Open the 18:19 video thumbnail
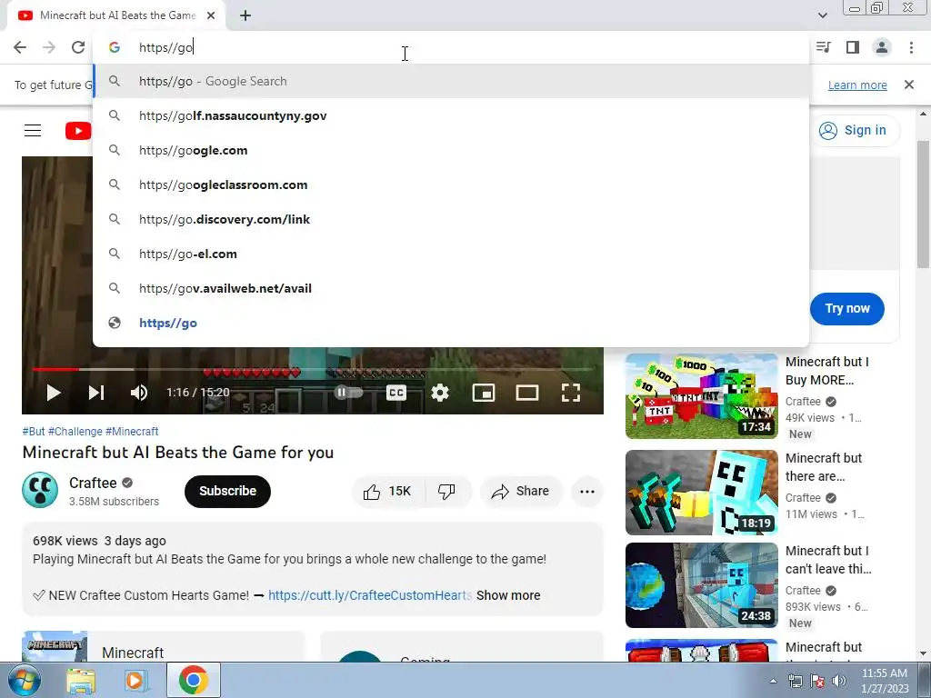This screenshot has width=931, height=698. tap(701, 493)
